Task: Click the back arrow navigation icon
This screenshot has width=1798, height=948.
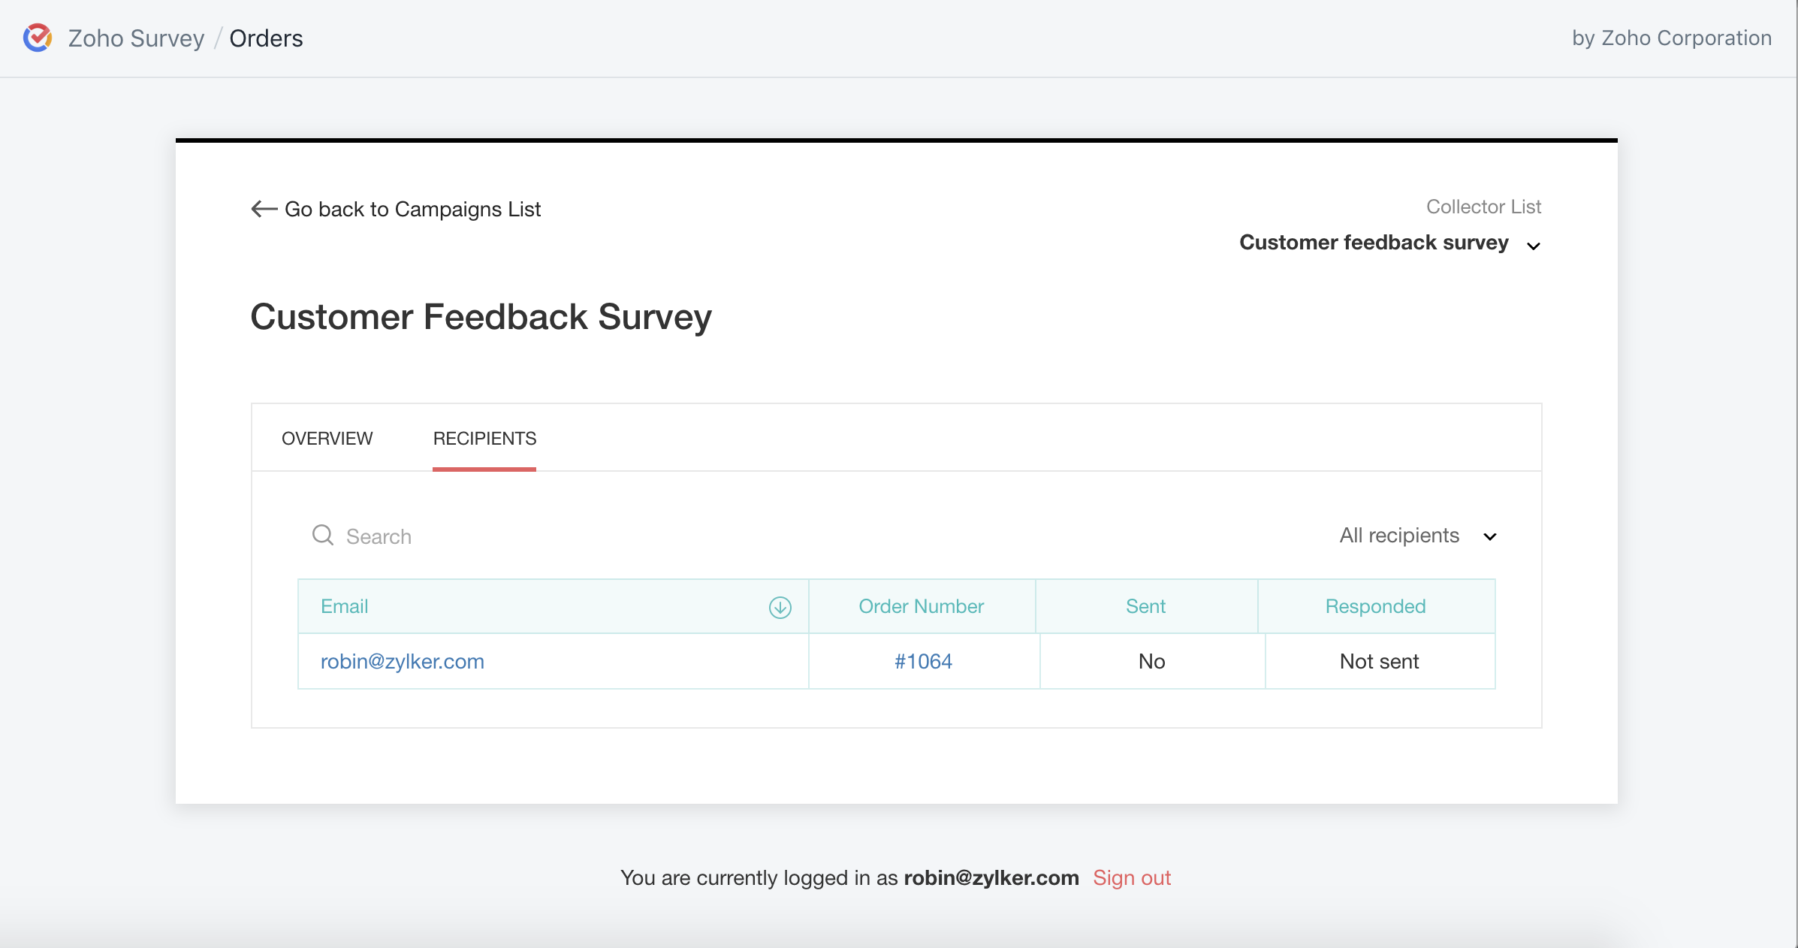Action: (x=261, y=210)
